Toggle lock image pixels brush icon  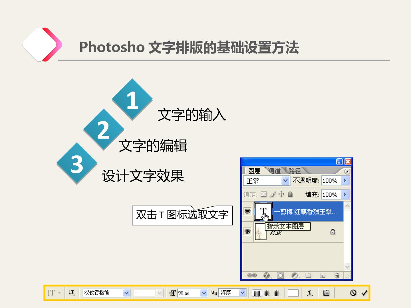pos(273,194)
